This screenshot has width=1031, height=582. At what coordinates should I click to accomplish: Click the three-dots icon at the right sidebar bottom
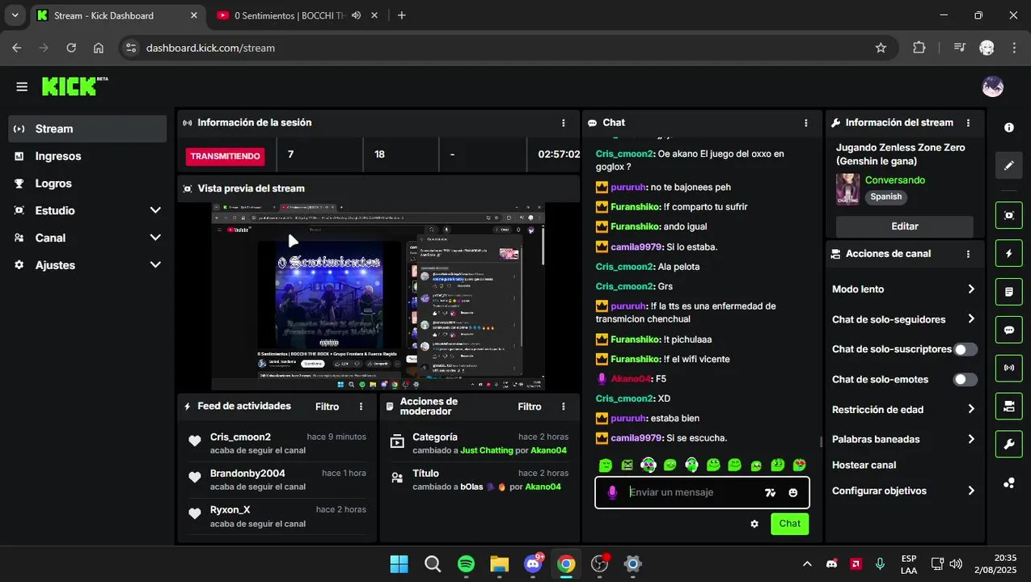click(x=1009, y=483)
